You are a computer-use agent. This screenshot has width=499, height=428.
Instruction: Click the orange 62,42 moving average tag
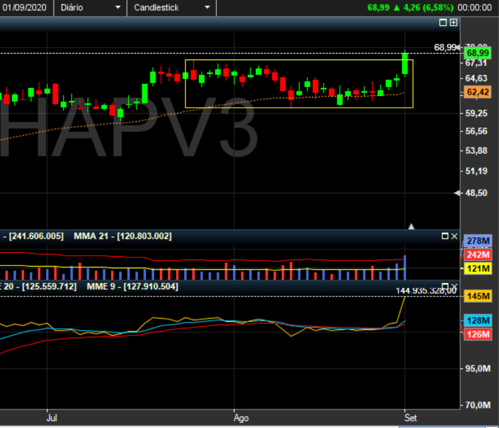[478, 93]
